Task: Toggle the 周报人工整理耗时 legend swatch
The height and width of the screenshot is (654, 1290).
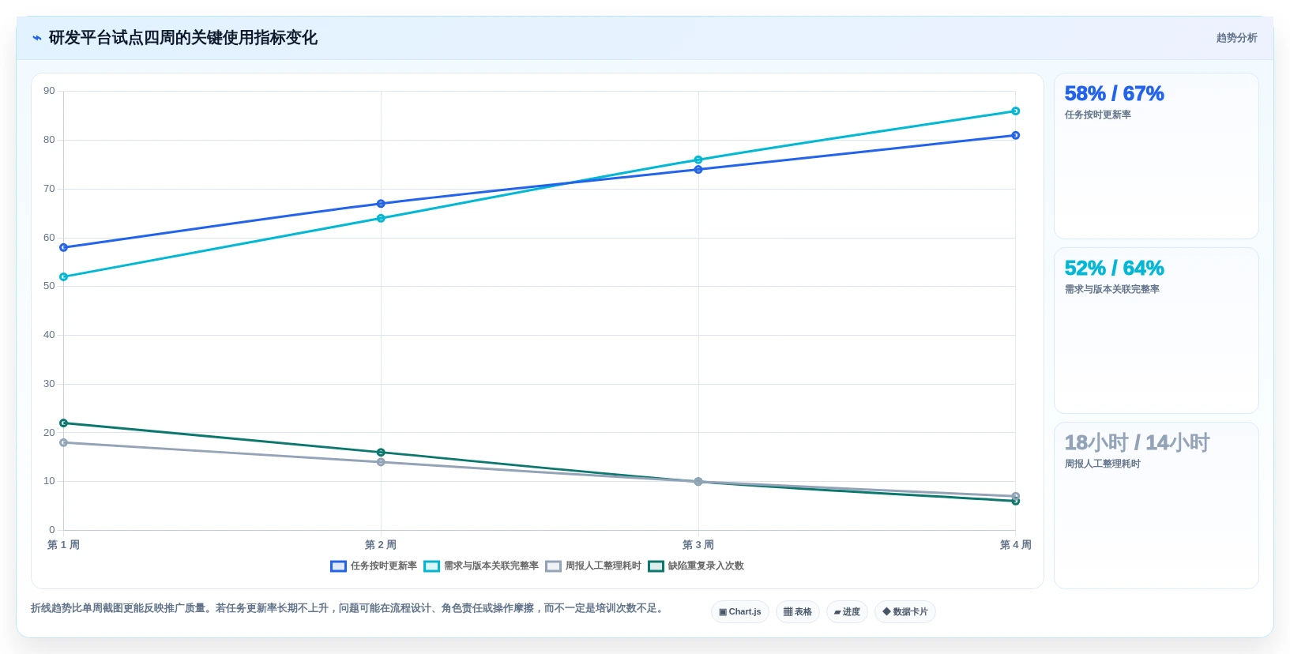Action: pyautogui.click(x=553, y=566)
